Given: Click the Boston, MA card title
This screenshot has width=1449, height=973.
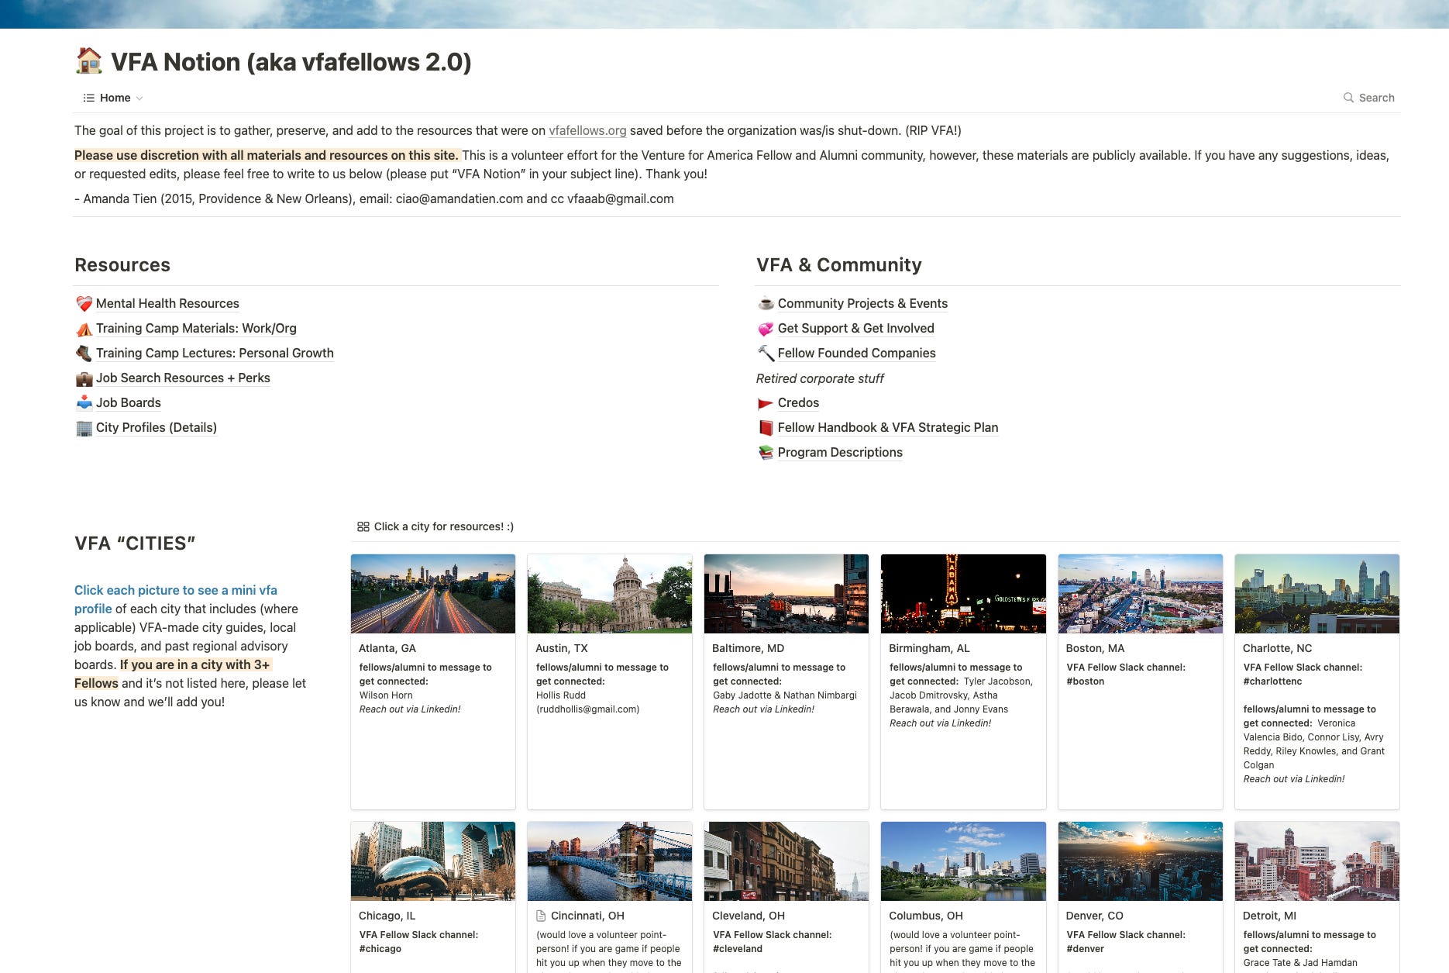Looking at the screenshot, I should [x=1095, y=648].
